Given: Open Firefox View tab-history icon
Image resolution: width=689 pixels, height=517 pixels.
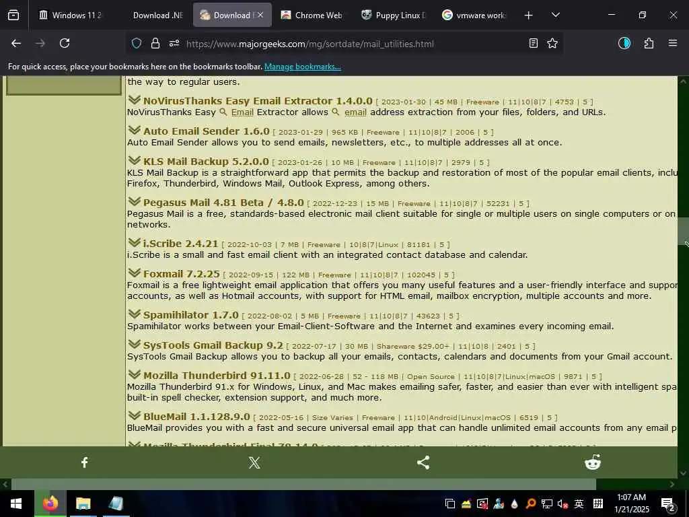Looking at the screenshot, I should click(13, 15).
